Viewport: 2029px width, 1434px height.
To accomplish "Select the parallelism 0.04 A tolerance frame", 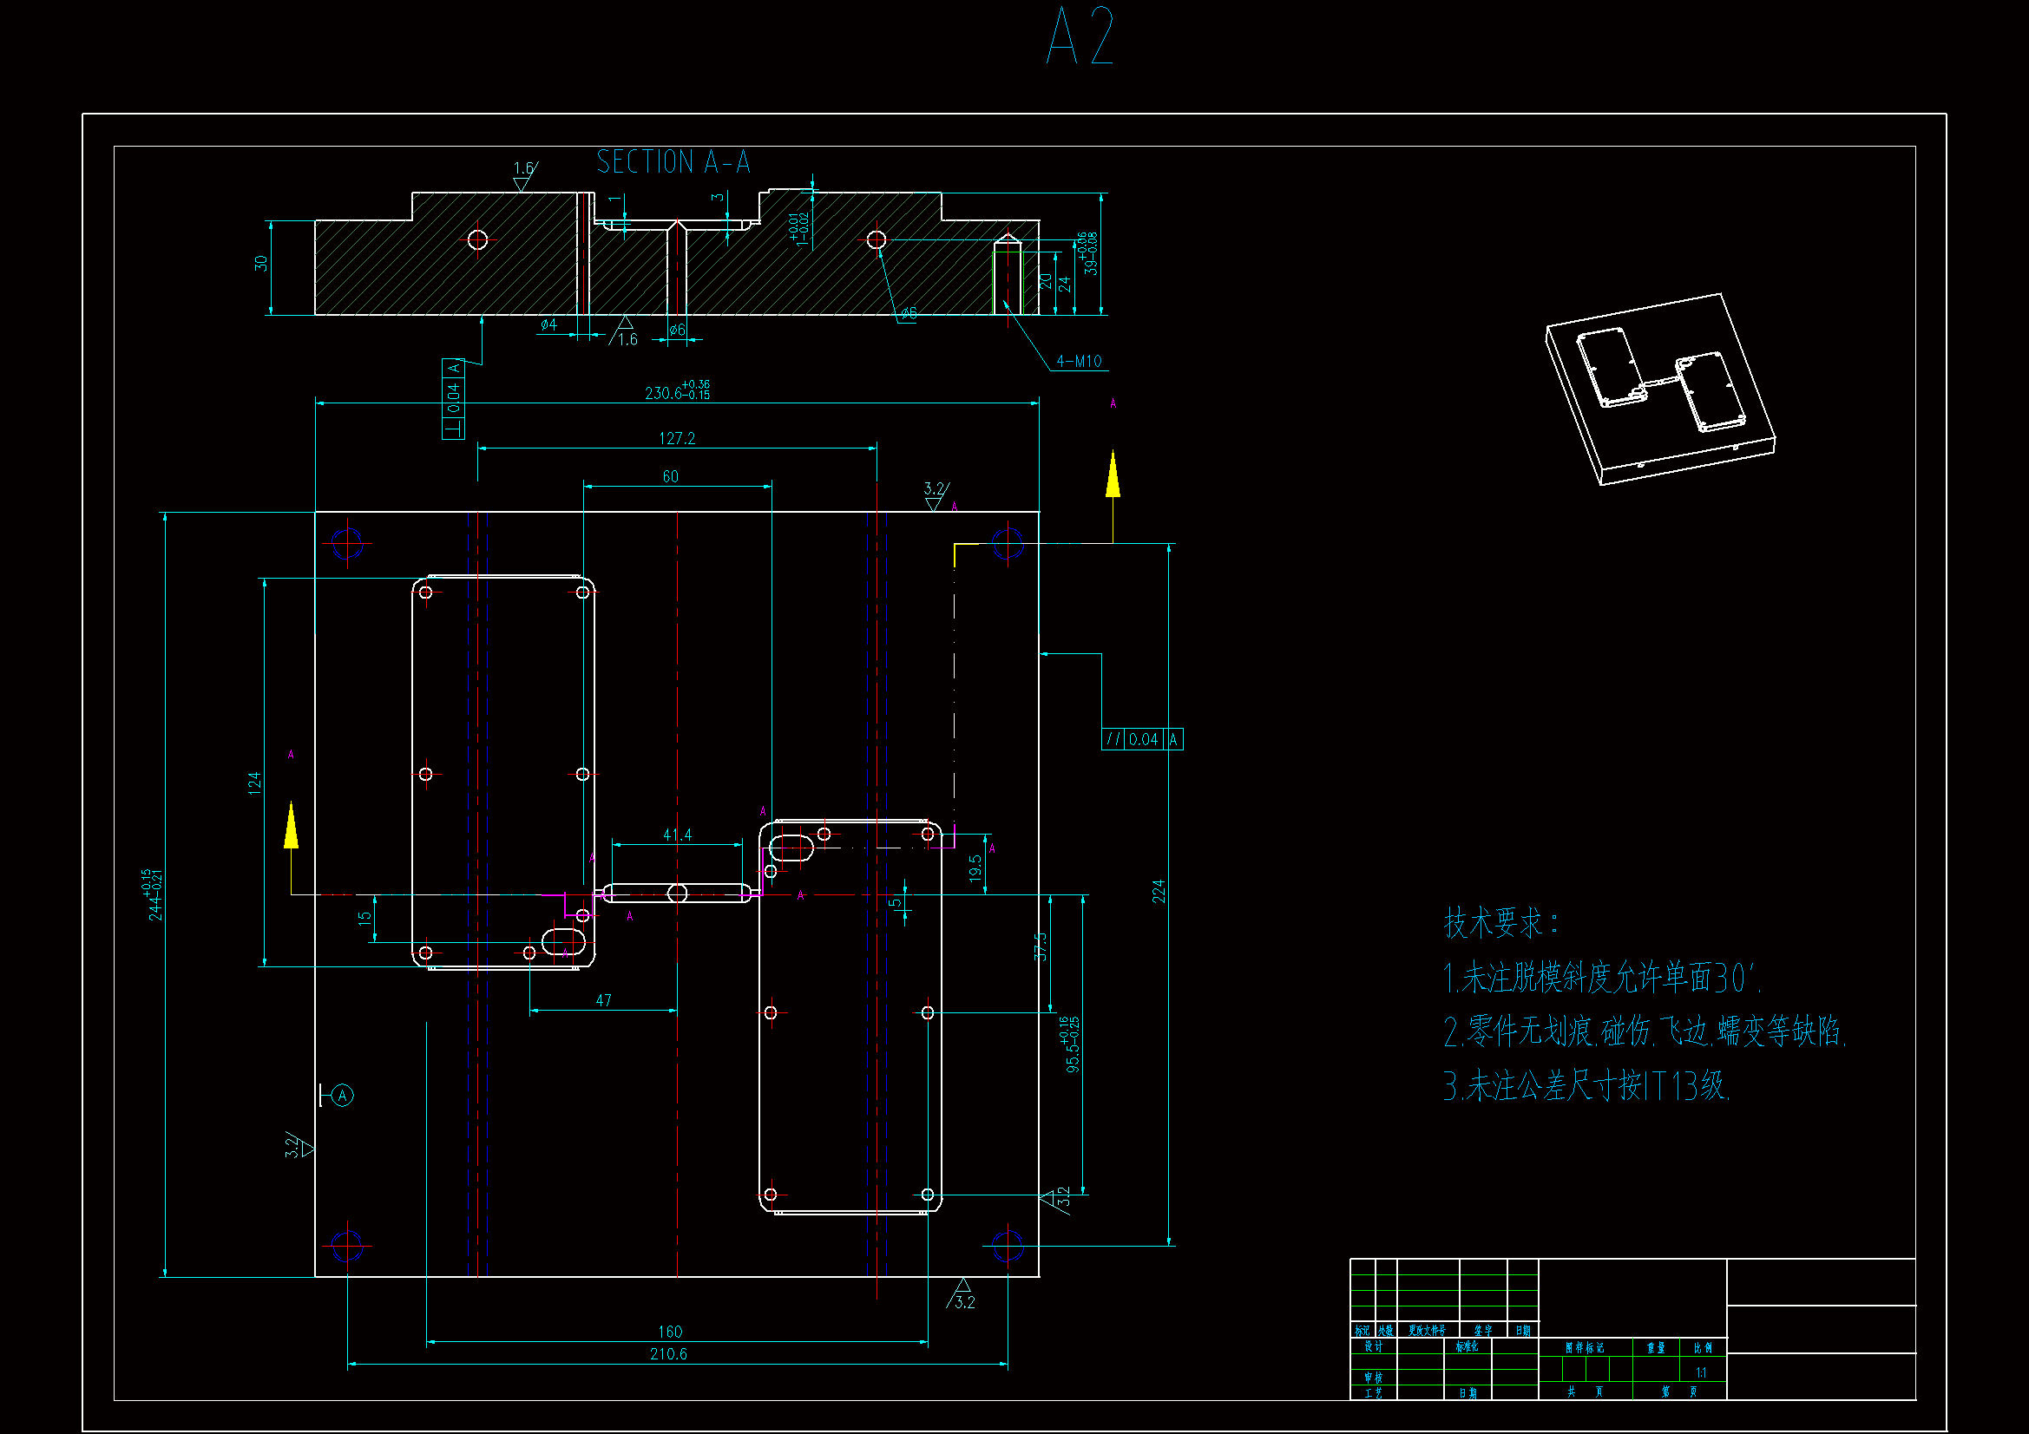I will pos(1142,739).
